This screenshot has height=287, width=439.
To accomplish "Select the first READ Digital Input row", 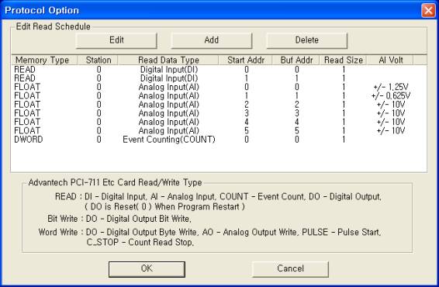I will coord(219,70).
